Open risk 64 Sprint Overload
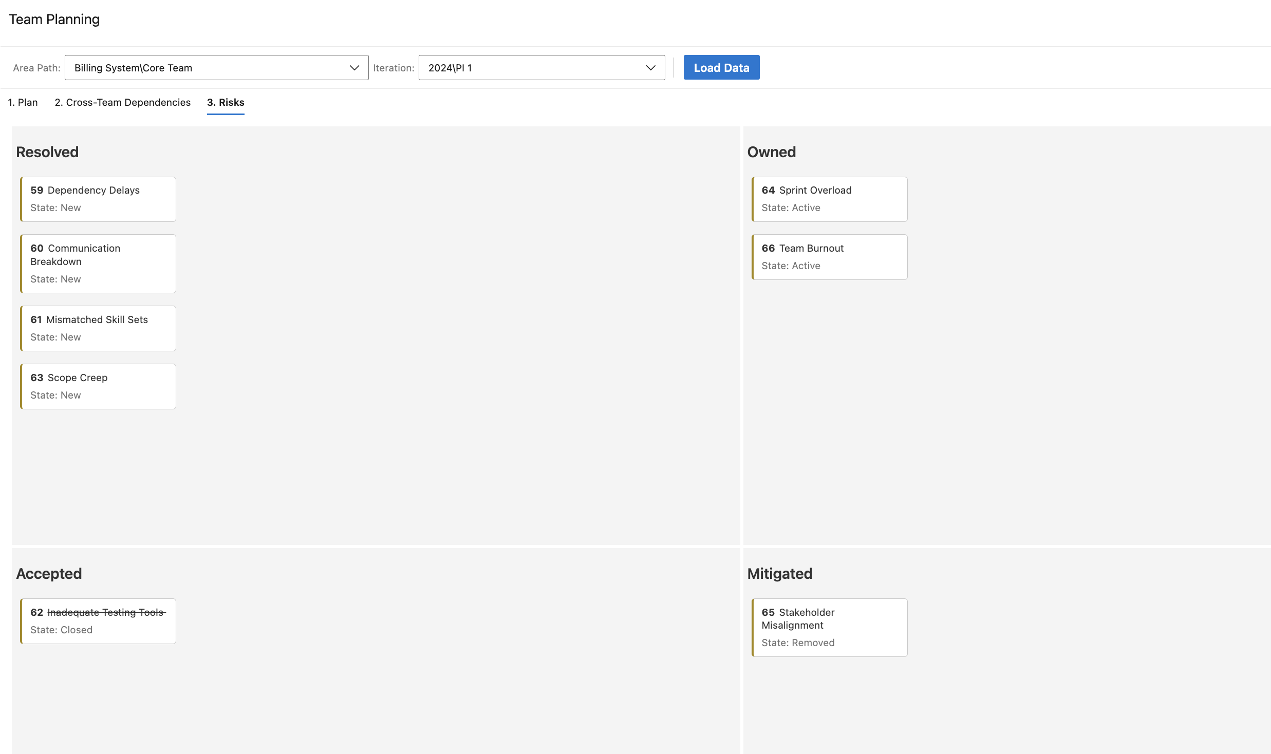The width and height of the screenshot is (1271, 754). (x=829, y=199)
